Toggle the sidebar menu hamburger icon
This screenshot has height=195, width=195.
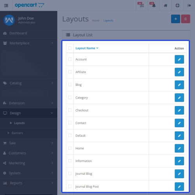click(x=6, y=5)
